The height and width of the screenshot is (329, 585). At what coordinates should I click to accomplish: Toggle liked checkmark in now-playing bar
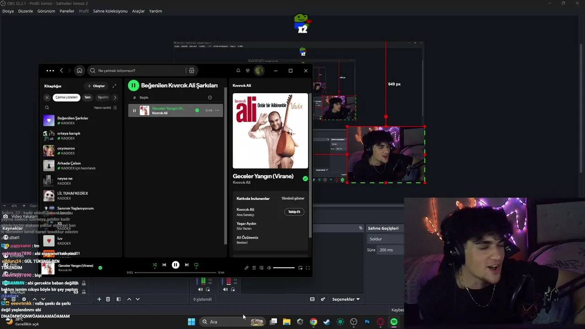point(100,268)
